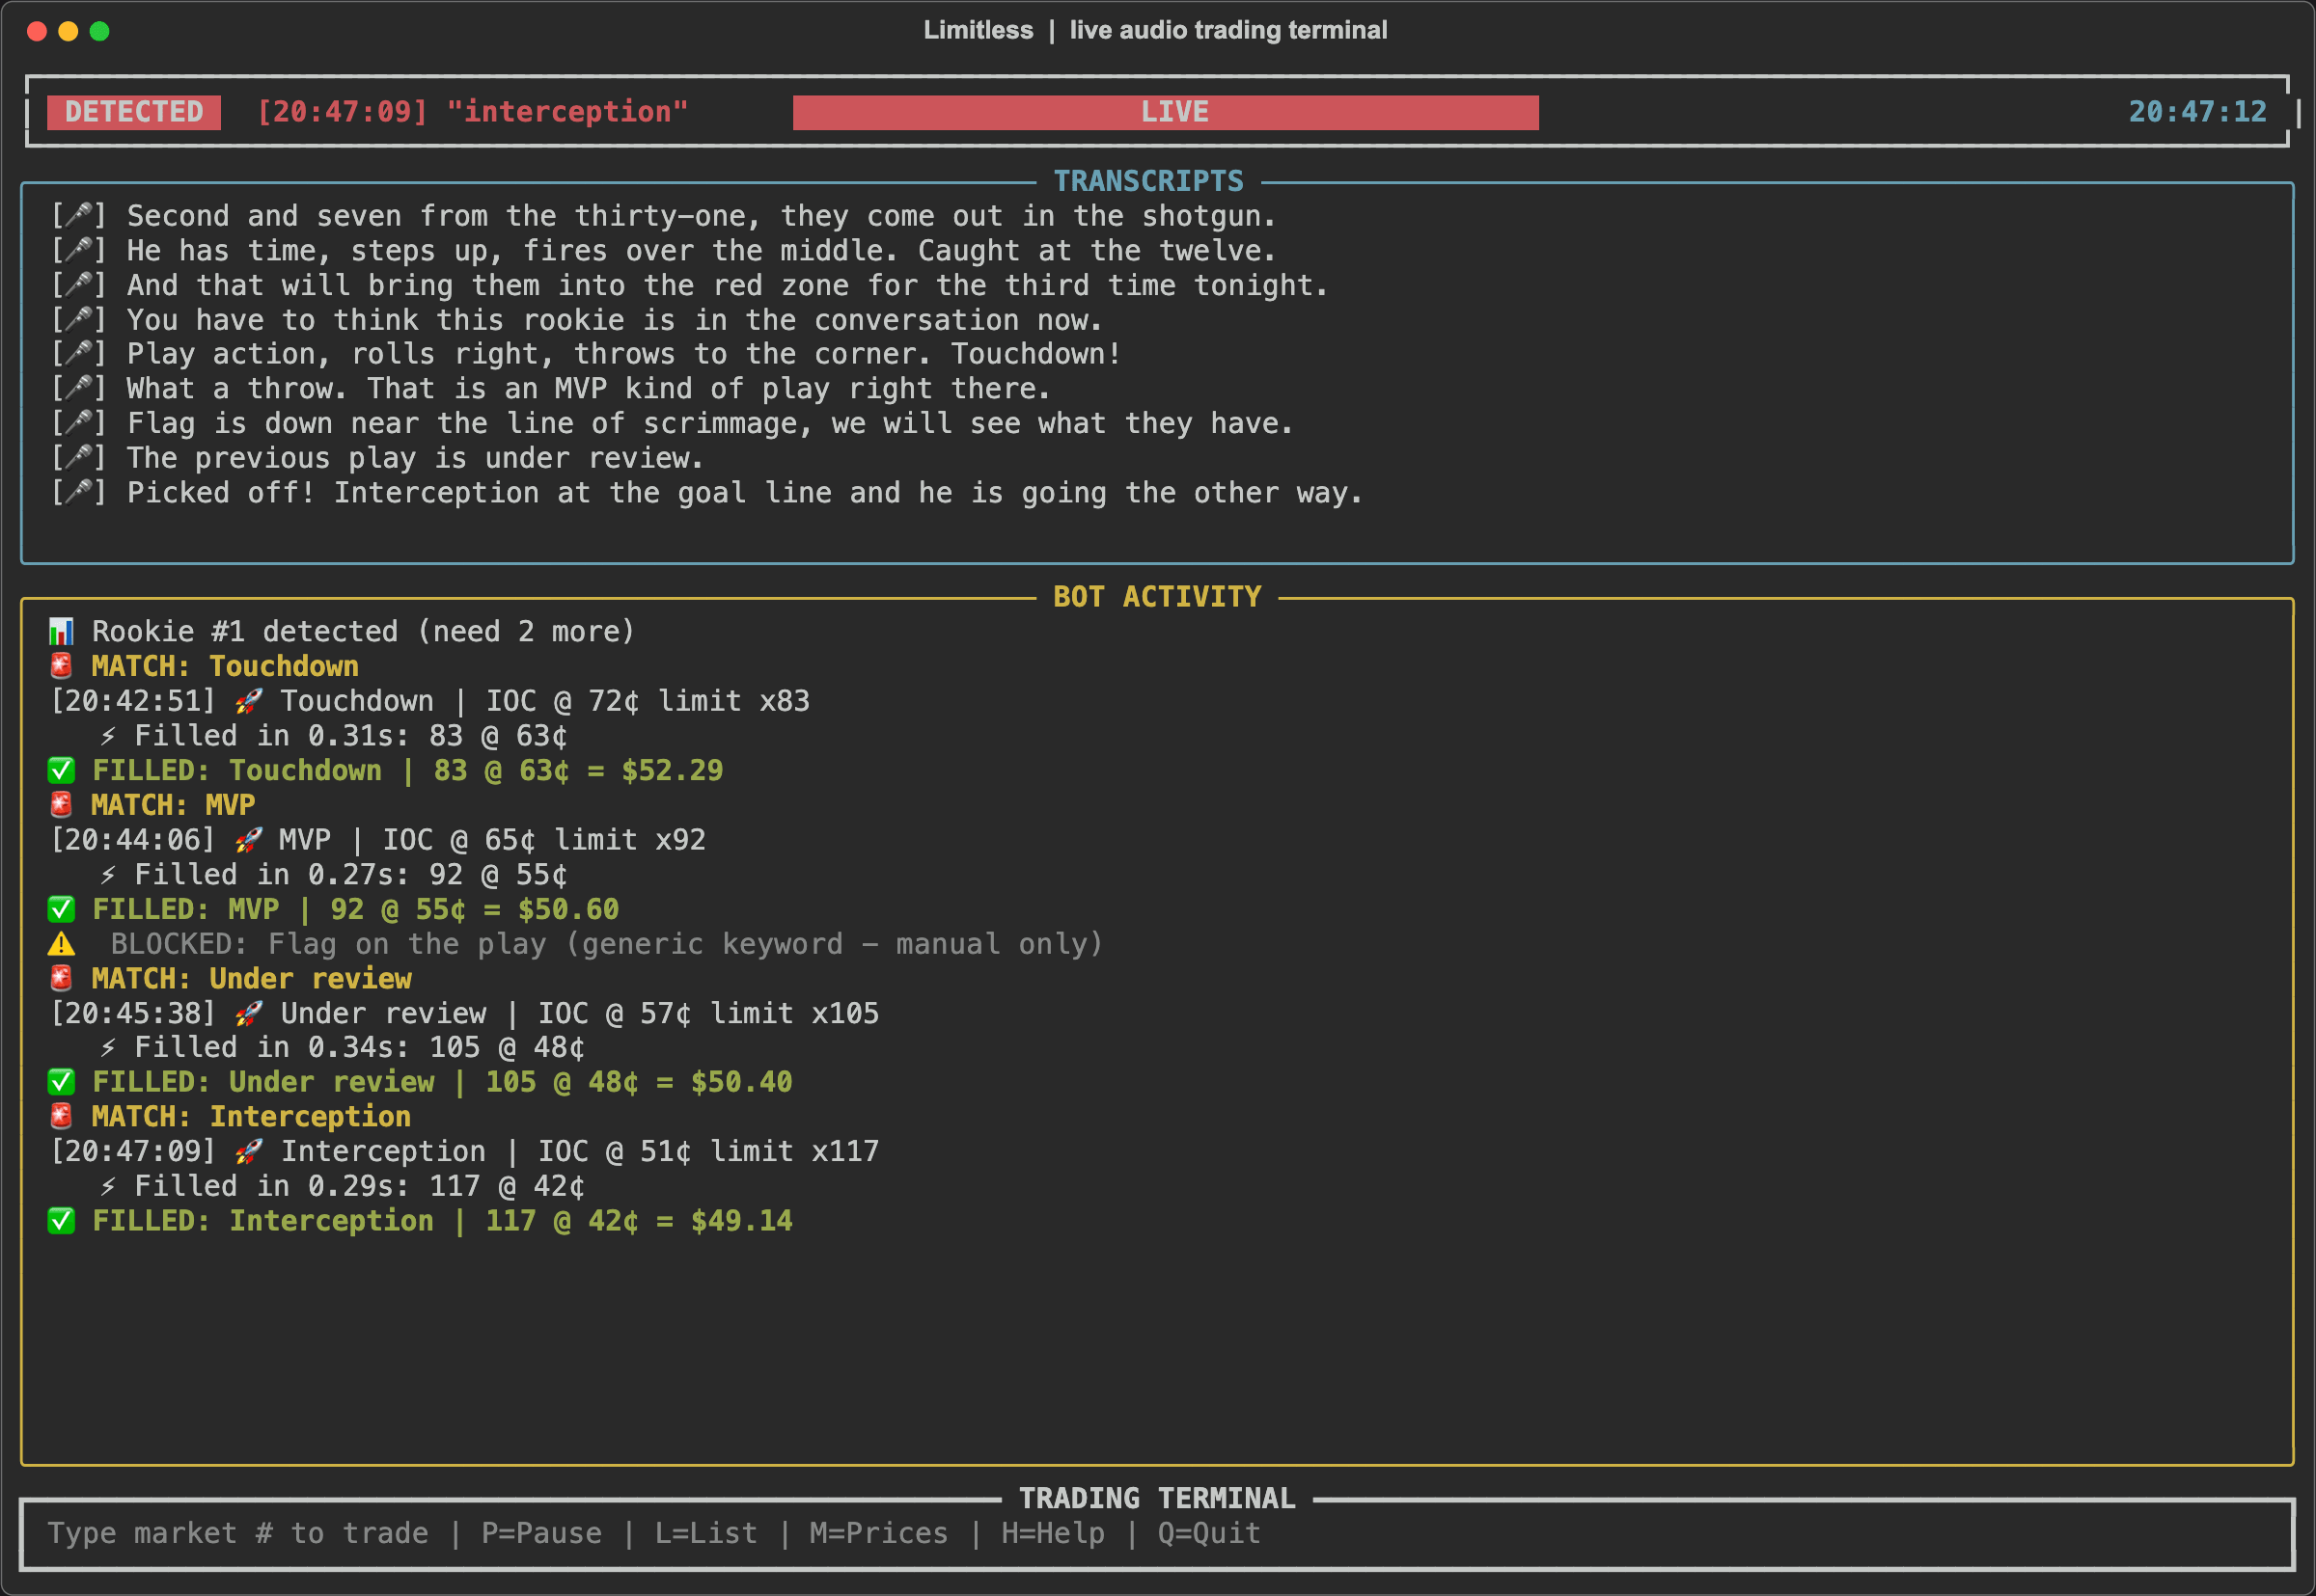This screenshot has height=1596, width=2316.
Task: Click the lightning icon beside 'Filled in 0.31s'
Action: tap(108, 736)
